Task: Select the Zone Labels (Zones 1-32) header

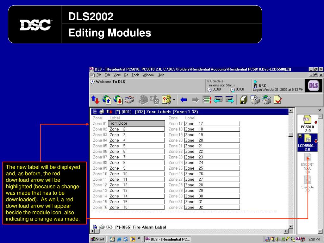Action: (156, 112)
